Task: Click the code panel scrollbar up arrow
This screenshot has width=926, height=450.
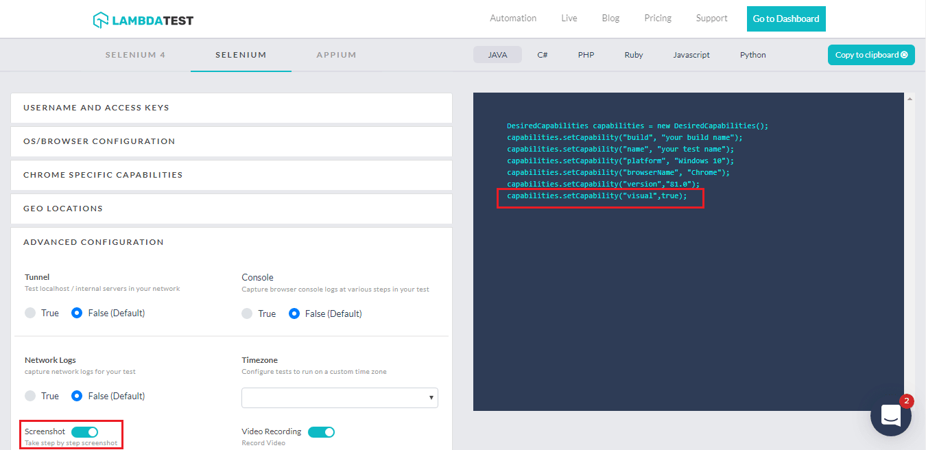Action: coord(910,99)
